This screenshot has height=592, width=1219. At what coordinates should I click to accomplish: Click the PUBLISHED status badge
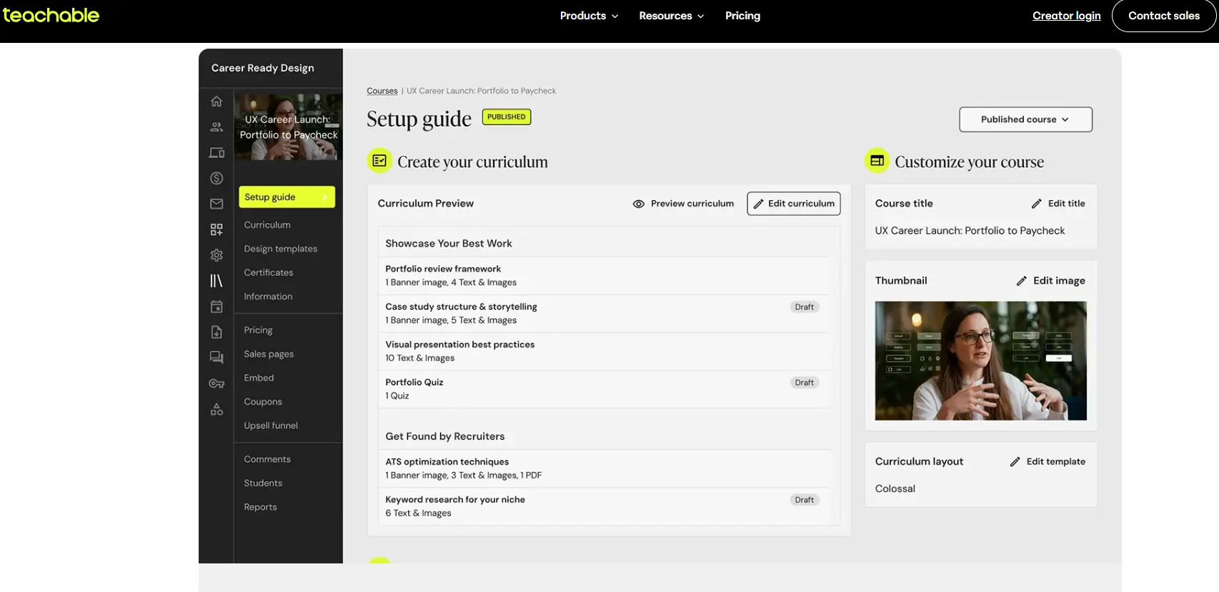[507, 117]
